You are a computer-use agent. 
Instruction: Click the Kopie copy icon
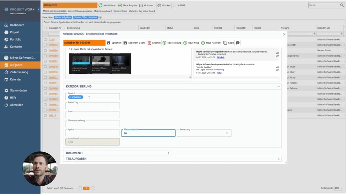tap(225, 43)
